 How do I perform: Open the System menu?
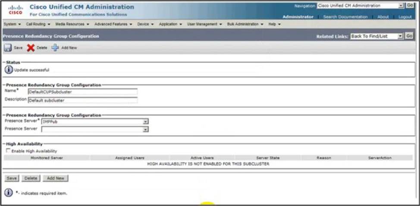coord(13,24)
